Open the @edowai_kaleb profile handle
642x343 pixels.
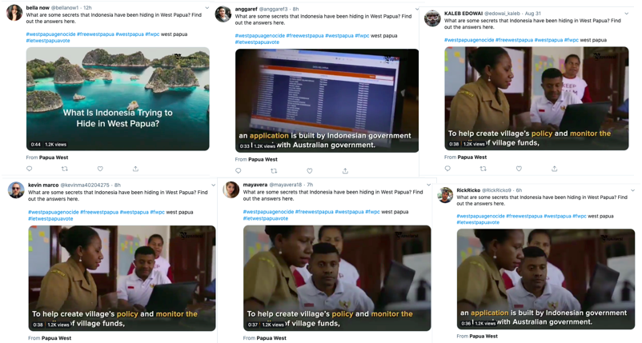(503, 14)
